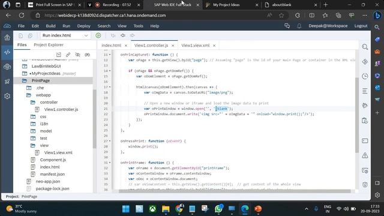
Task: Click the browser refresh button
Action: 22,16
